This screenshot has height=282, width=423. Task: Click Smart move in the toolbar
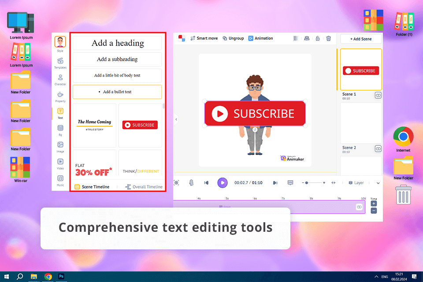point(204,38)
